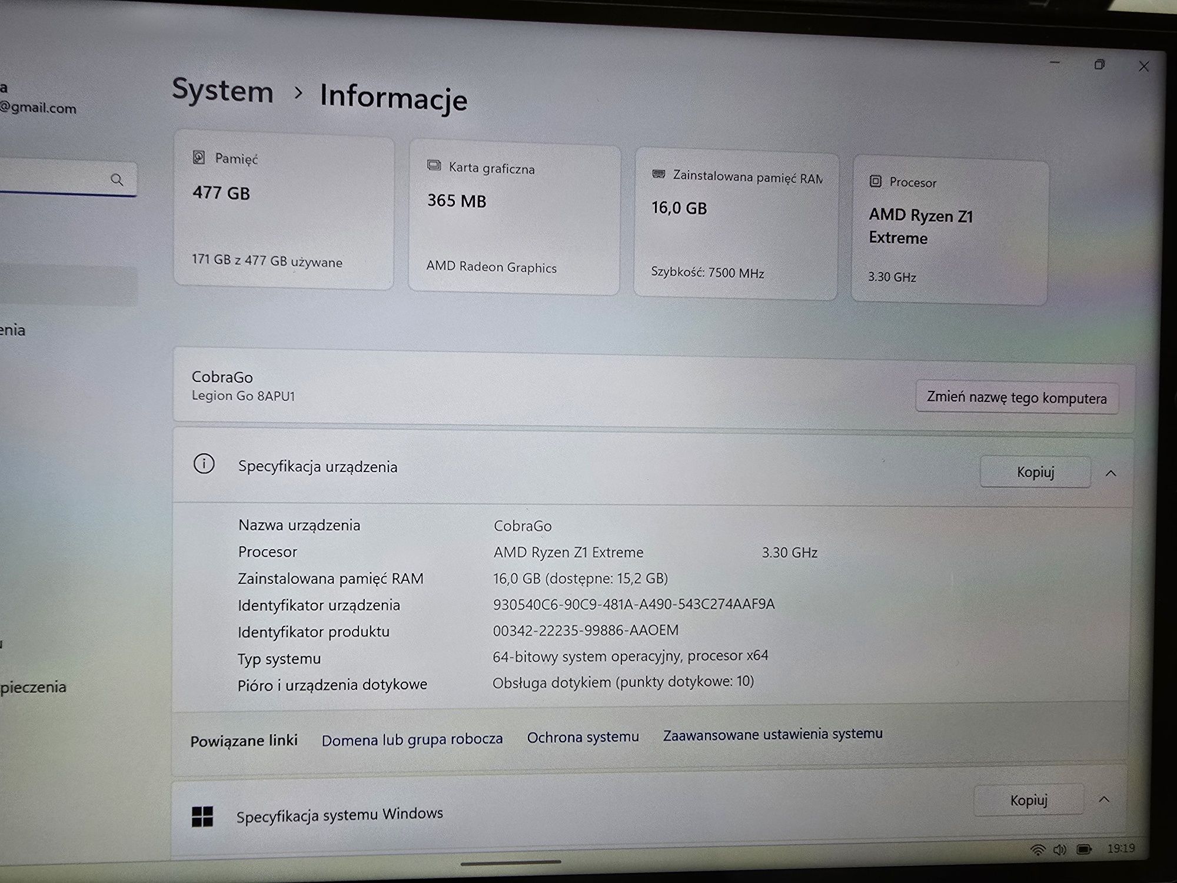
Task: Go back to System in breadcrumb
Action: 222,91
